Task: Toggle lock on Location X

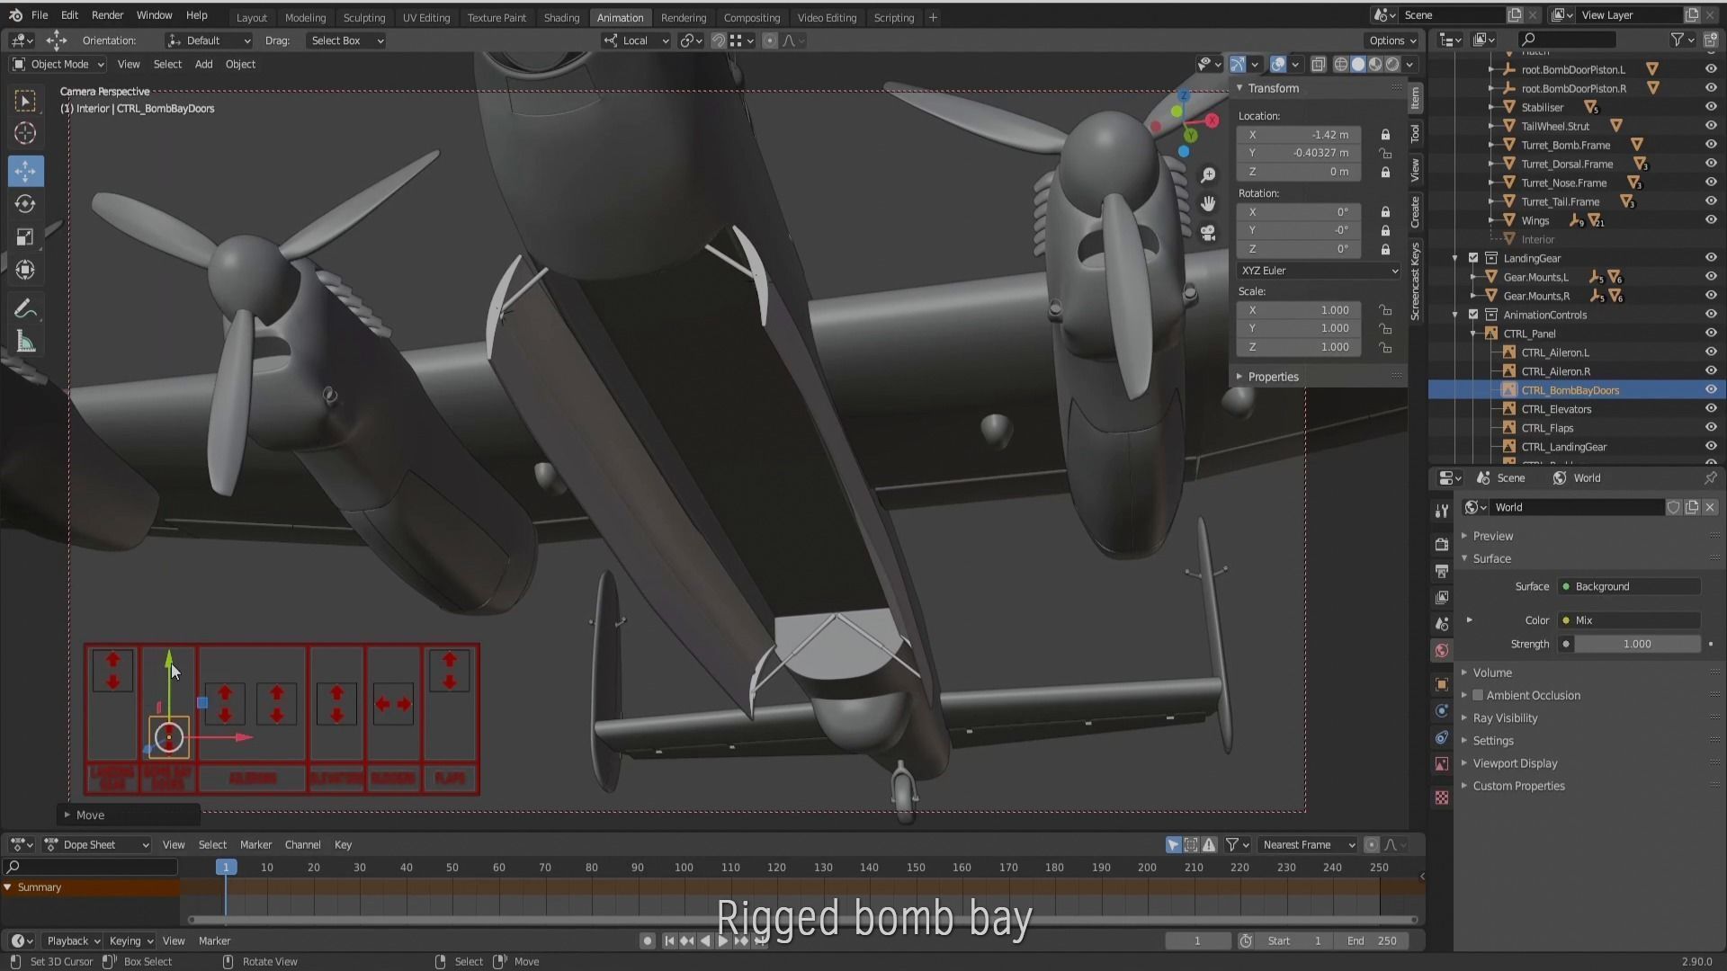Action: pyautogui.click(x=1385, y=135)
